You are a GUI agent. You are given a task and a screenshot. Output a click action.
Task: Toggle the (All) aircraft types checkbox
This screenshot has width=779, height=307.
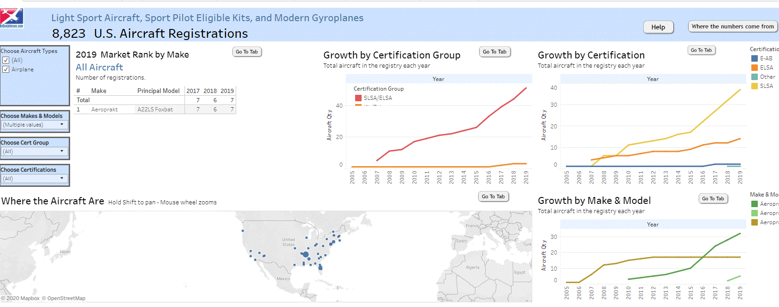(6, 60)
